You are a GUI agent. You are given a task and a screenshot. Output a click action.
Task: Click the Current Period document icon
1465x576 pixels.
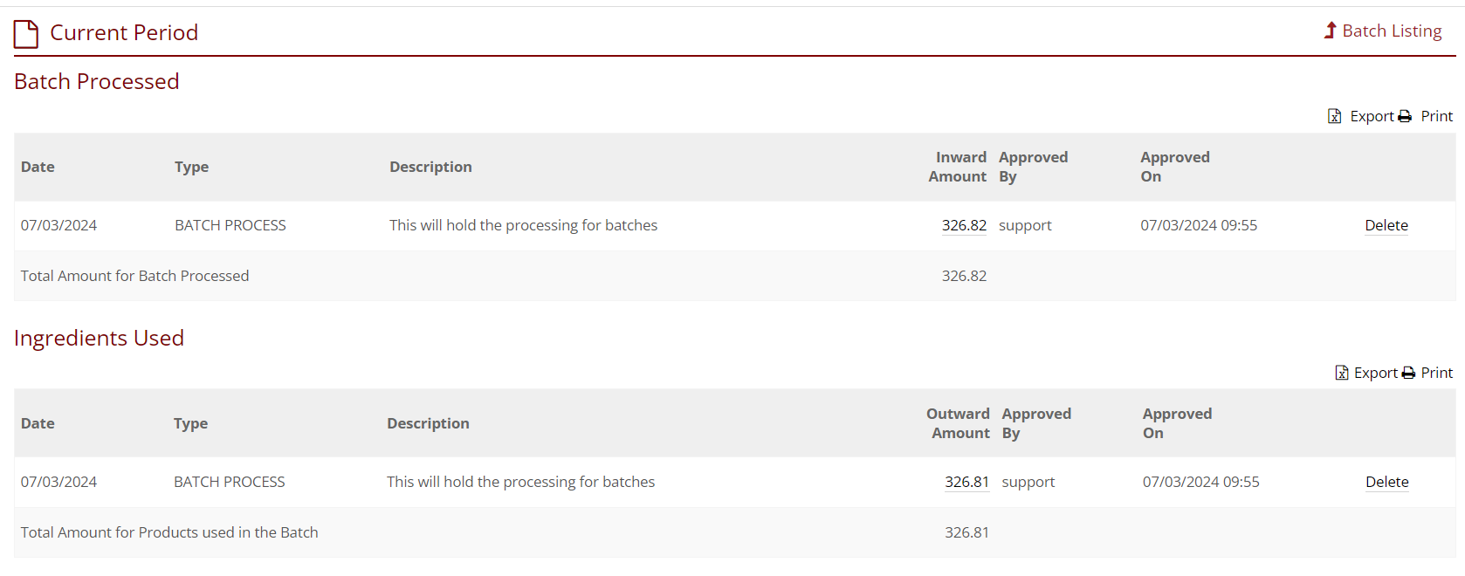click(x=26, y=34)
